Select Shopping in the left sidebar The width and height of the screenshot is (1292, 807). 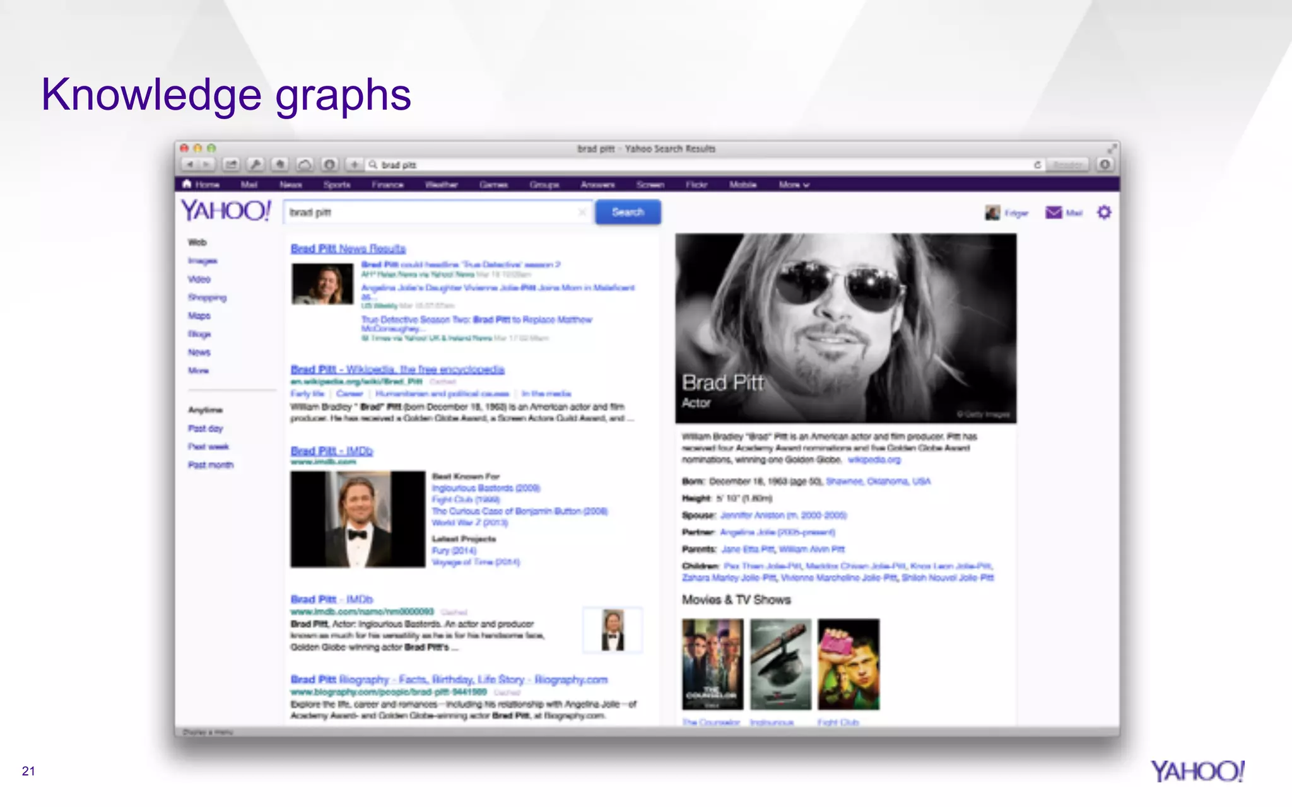(x=207, y=298)
